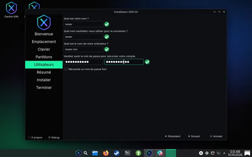The image size is (252, 157).
Task: Launch Steam from the taskbar
Action: click(x=117, y=153)
